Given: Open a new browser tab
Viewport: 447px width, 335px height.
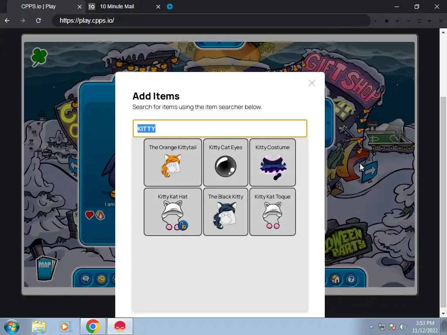Looking at the screenshot, I should 170,7.
